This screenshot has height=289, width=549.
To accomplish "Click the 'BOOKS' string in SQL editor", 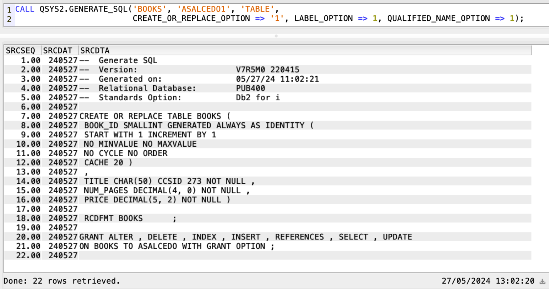I will pyautogui.click(x=150, y=9).
